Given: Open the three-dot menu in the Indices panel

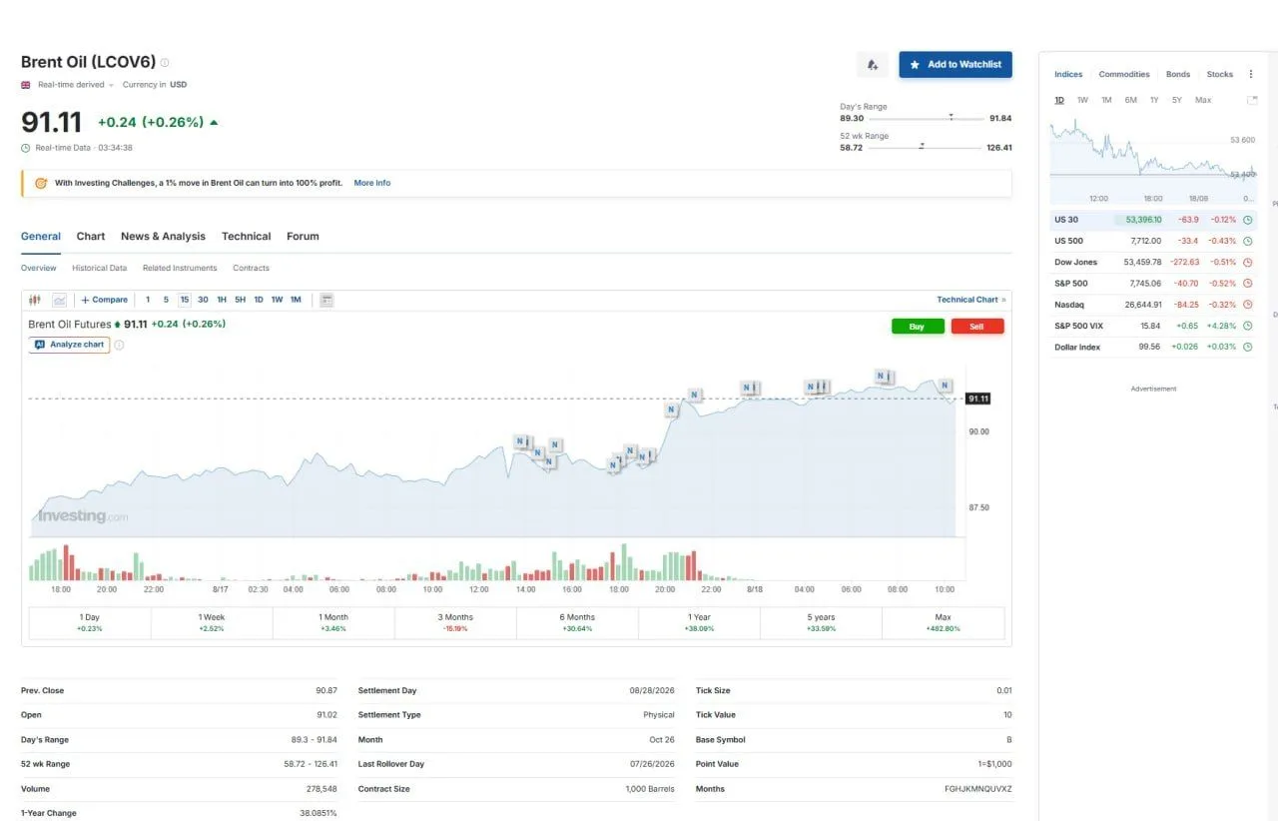Looking at the screenshot, I should click(x=1251, y=74).
